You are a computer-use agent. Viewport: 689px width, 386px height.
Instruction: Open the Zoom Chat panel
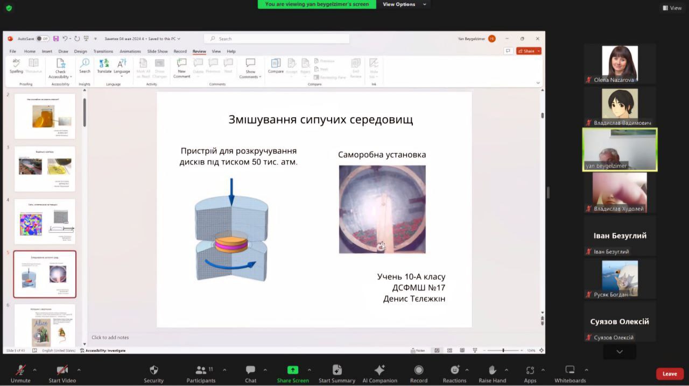(x=250, y=373)
